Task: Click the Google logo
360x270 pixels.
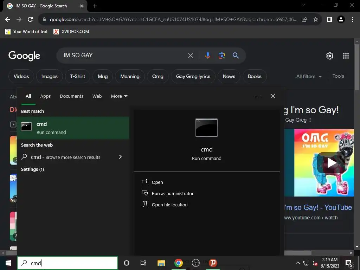Action: point(24,56)
